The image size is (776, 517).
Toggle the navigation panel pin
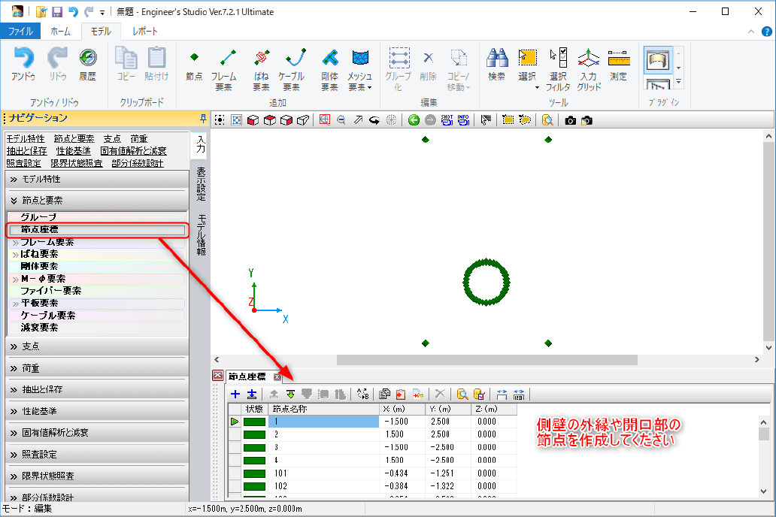tap(202, 118)
